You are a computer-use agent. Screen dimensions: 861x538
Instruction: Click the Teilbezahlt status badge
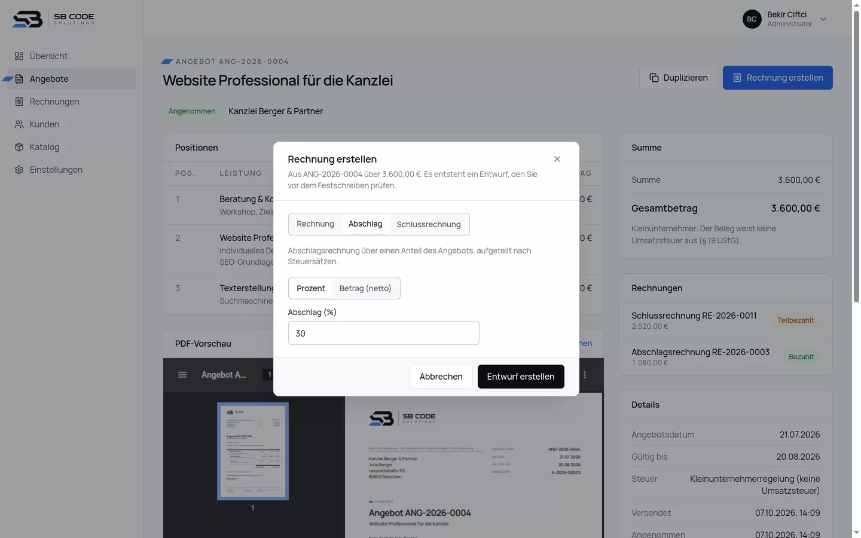click(796, 320)
